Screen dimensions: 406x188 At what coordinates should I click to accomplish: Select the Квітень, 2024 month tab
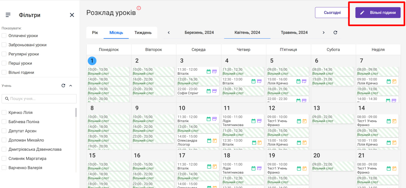click(247, 33)
